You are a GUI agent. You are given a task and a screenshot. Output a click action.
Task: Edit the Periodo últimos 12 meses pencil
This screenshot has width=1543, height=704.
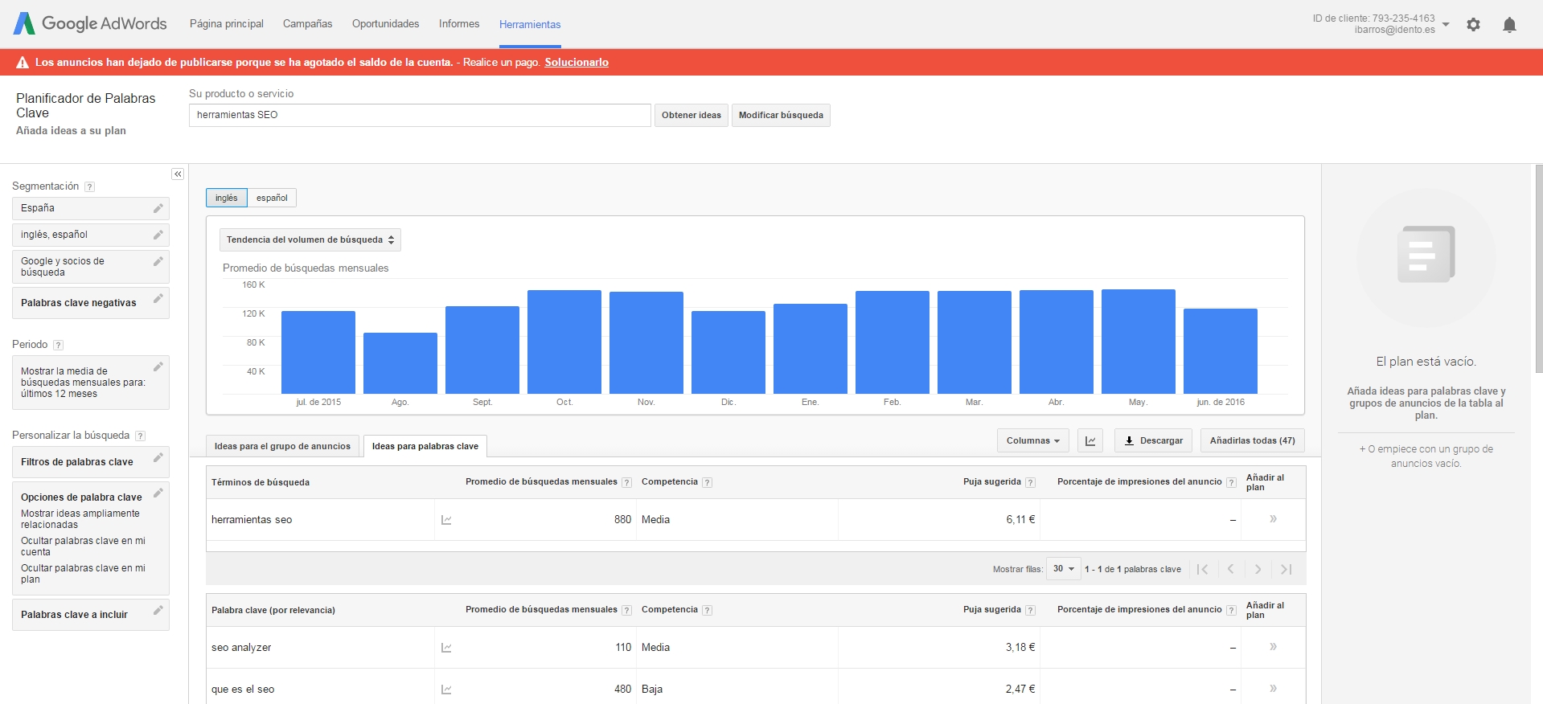pos(158,366)
